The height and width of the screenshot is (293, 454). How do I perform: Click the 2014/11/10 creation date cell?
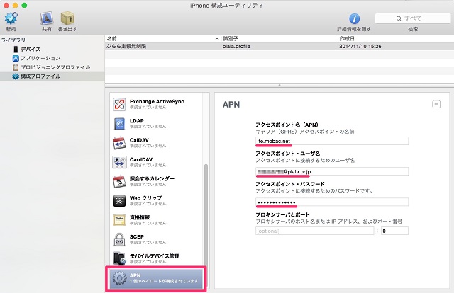[360, 46]
